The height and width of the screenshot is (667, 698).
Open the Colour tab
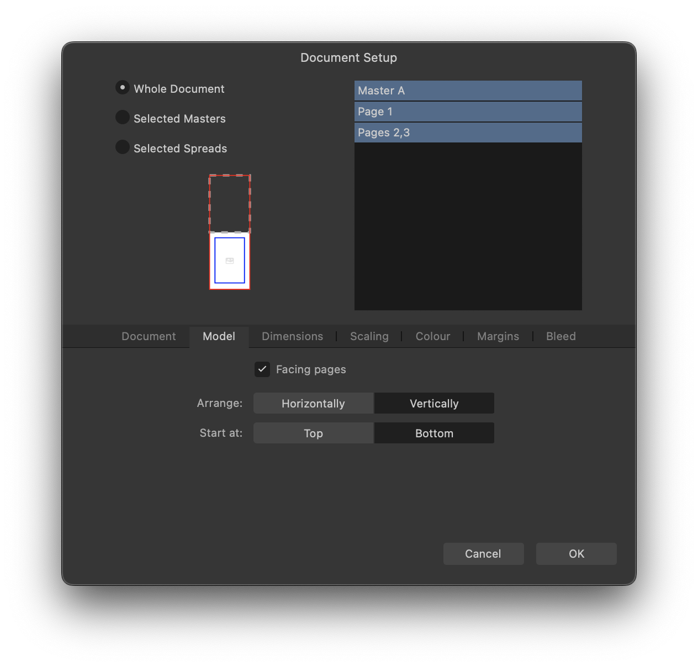click(x=432, y=336)
